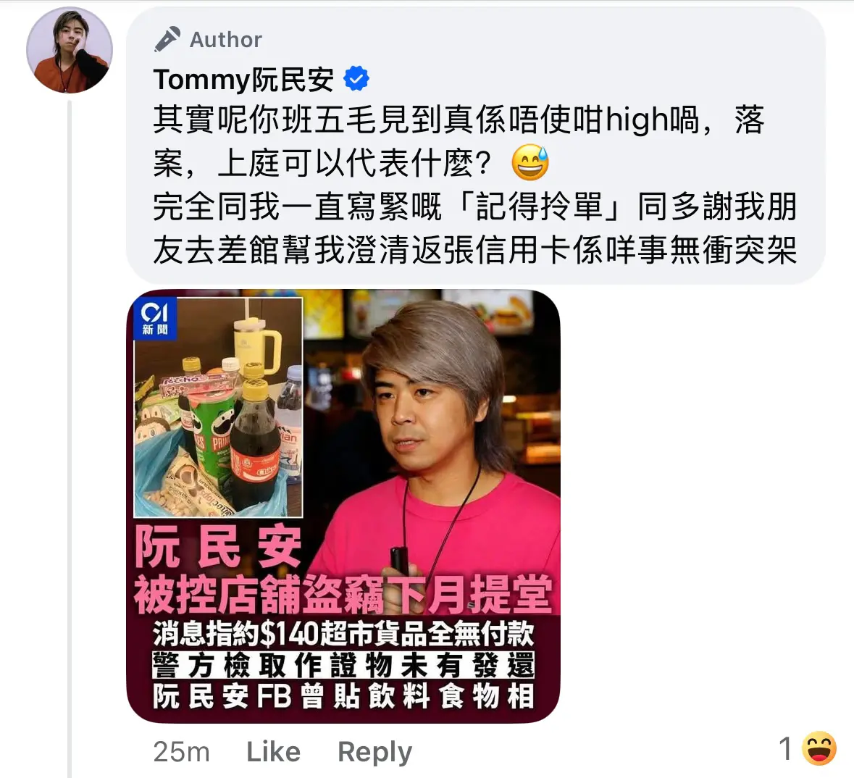Click the Haha reaction emoji
The height and width of the screenshot is (778, 854).
pos(819,748)
